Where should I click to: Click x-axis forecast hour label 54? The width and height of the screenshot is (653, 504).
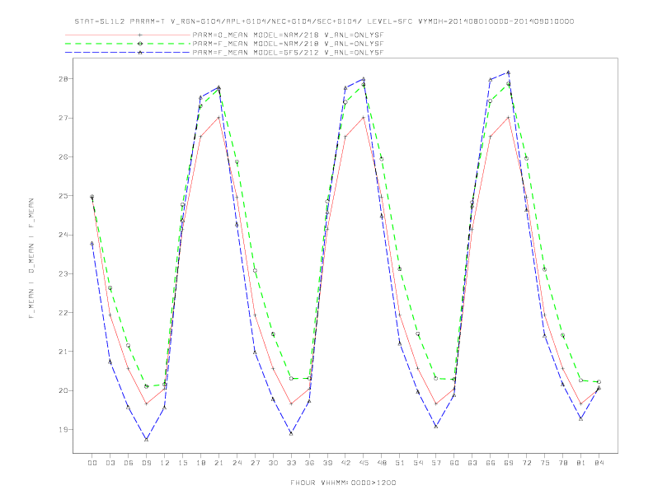pyautogui.click(x=418, y=463)
